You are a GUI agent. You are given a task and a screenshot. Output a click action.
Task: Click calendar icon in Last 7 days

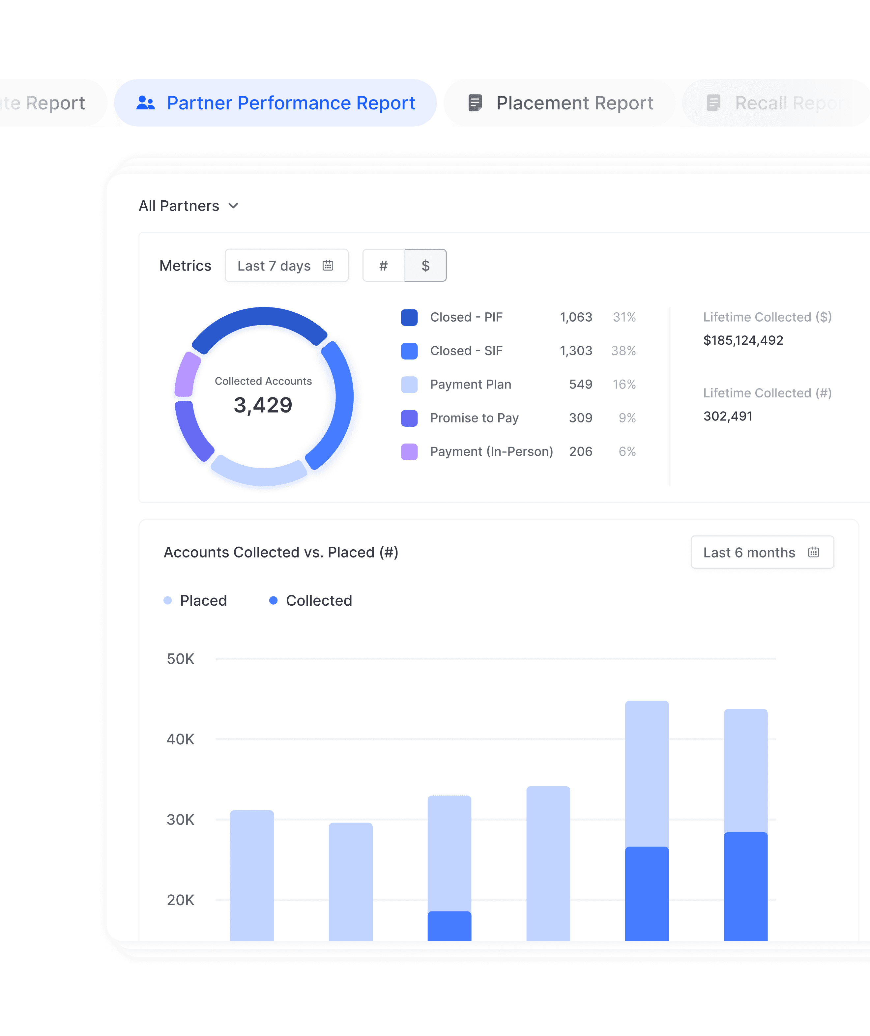(328, 265)
